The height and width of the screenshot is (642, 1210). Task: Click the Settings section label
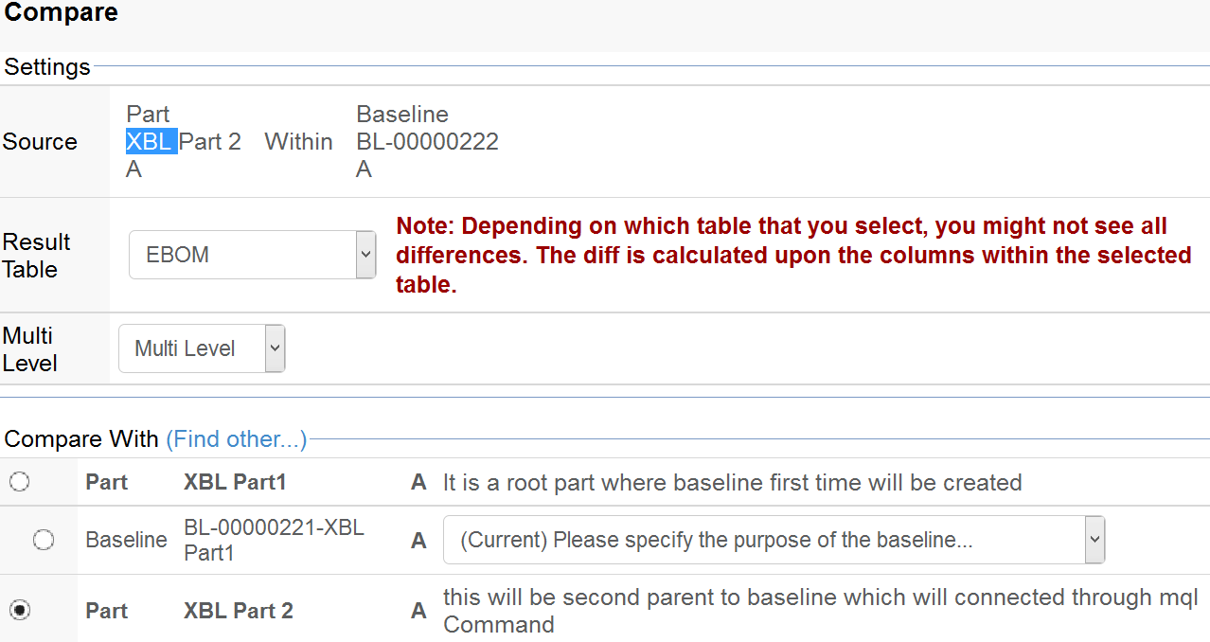point(47,67)
